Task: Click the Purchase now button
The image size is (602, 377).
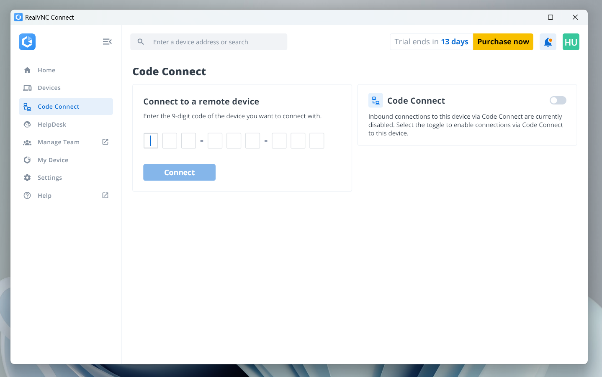Action: pos(503,42)
